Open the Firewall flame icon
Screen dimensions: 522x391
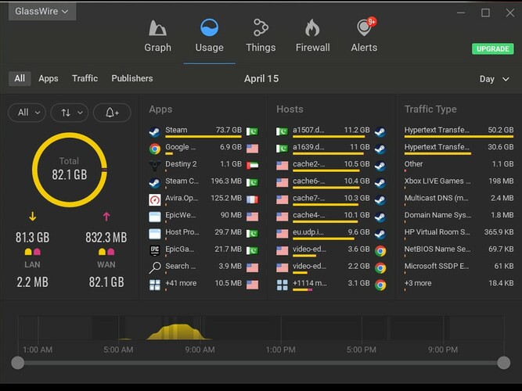(312, 30)
